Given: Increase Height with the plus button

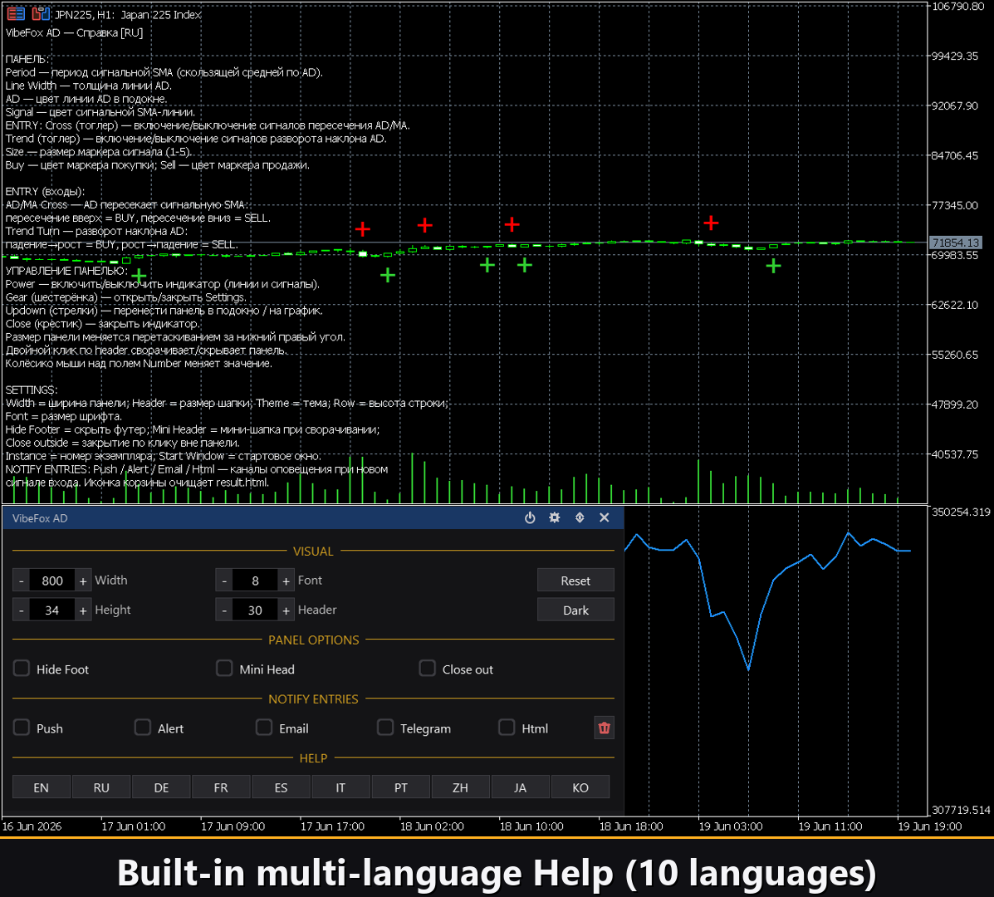Looking at the screenshot, I should 83,610.
